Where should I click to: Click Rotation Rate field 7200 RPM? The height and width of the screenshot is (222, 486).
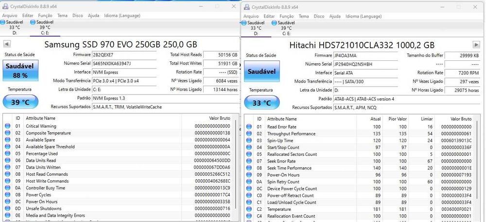[x=462, y=73]
